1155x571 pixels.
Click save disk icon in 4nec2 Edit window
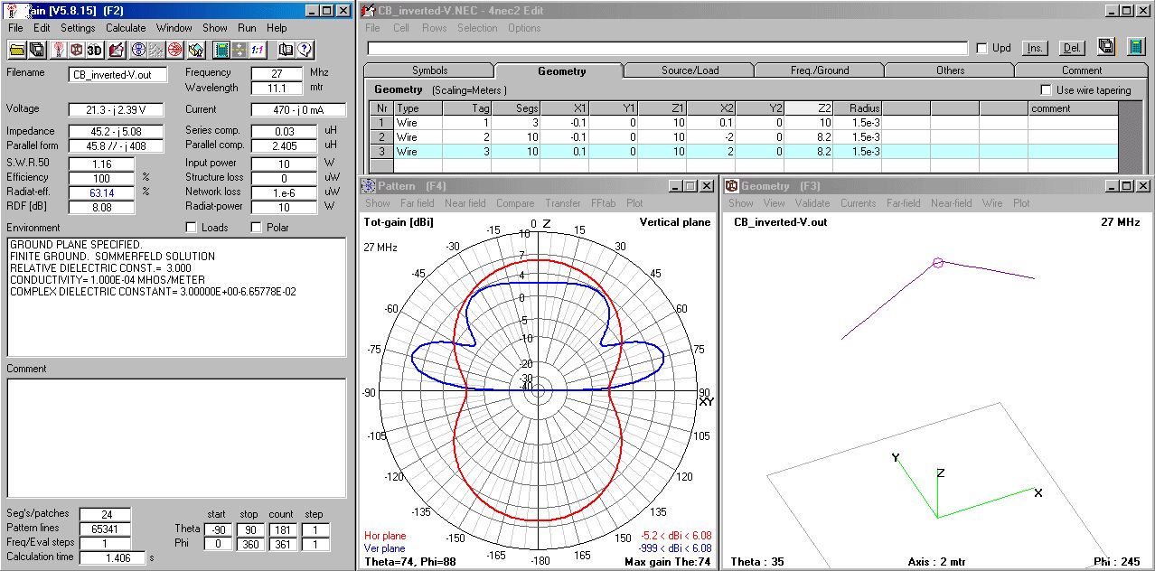(x=1105, y=47)
